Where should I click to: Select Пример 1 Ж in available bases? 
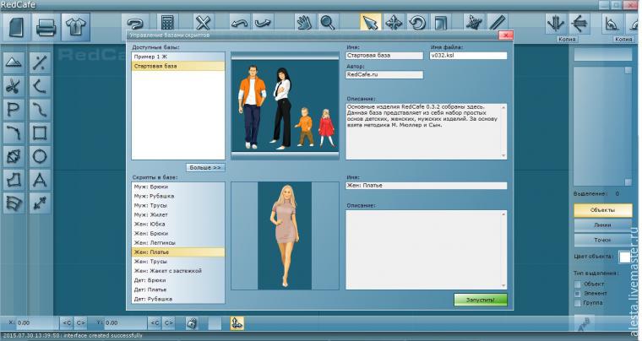(178, 57)
